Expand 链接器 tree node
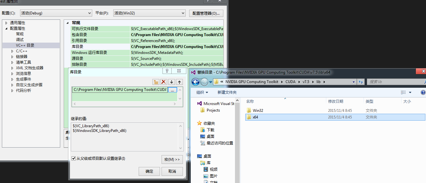The height and width of the screenshot is (183, 426). coord(13,57)
